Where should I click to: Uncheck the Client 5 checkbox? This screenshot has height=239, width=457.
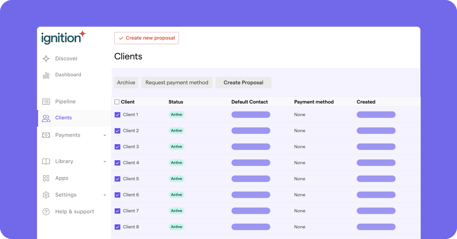pos(117,178)
